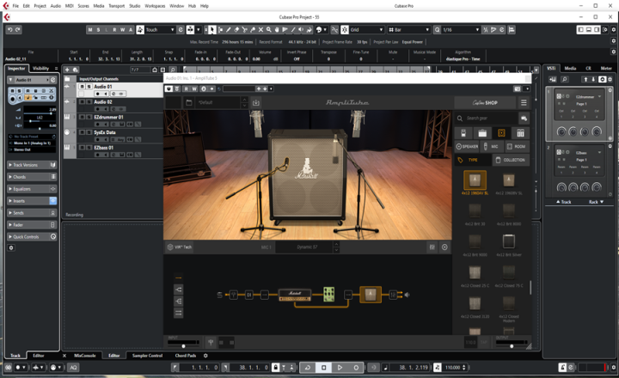Expand the Chords inspector section

point(32,177)
